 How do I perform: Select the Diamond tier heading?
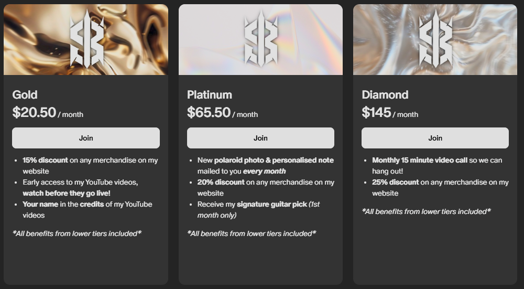coord(385,95)
